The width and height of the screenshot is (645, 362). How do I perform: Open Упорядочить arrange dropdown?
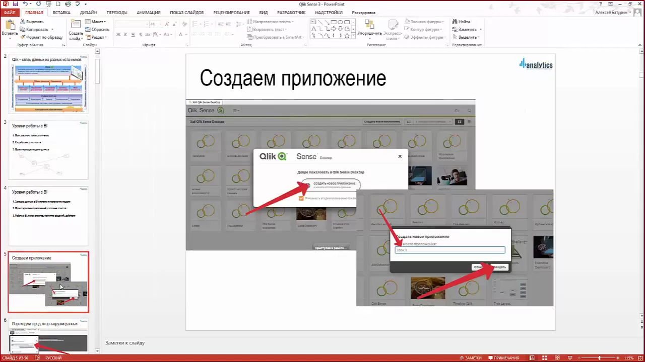point(369,28)
